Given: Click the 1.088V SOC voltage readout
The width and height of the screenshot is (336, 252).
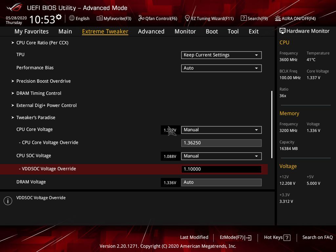Looking at the screenshot, I should point(170,157).
